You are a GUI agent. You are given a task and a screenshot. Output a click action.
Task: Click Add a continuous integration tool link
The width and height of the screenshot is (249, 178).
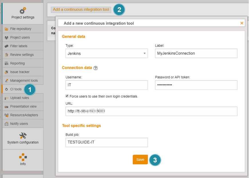[x=81, y=9]
